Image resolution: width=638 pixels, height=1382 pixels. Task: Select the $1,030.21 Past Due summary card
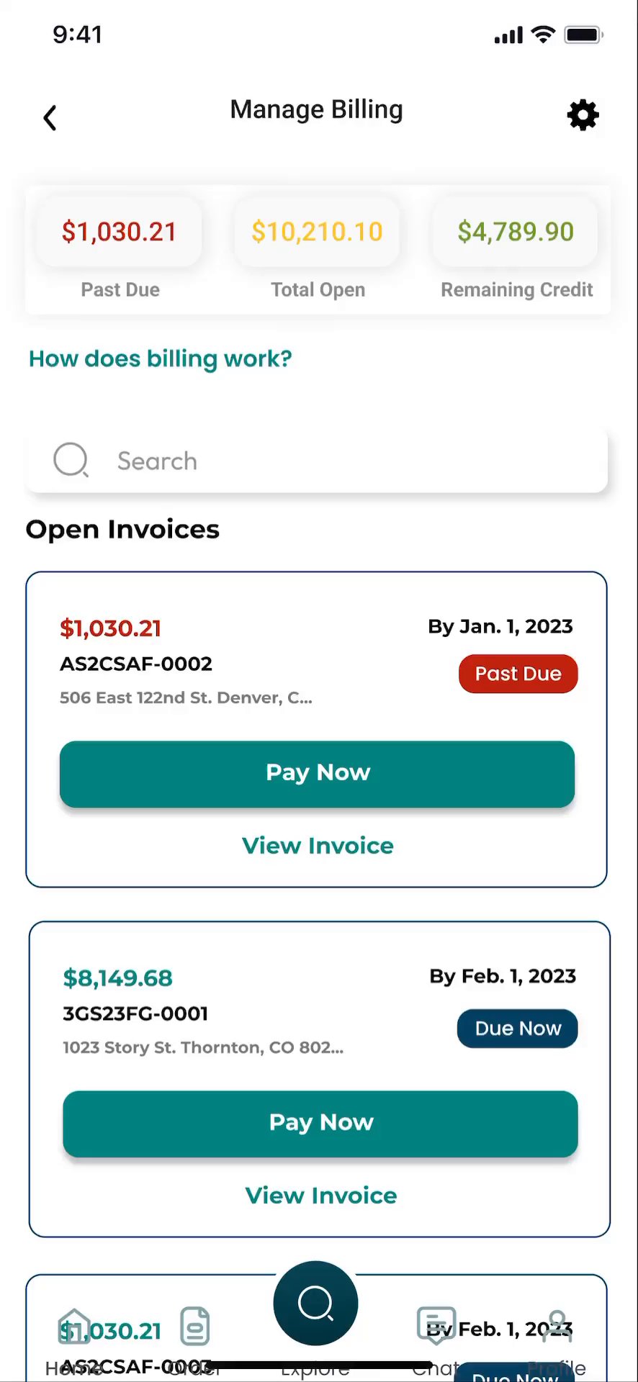(x=120, y=232)
